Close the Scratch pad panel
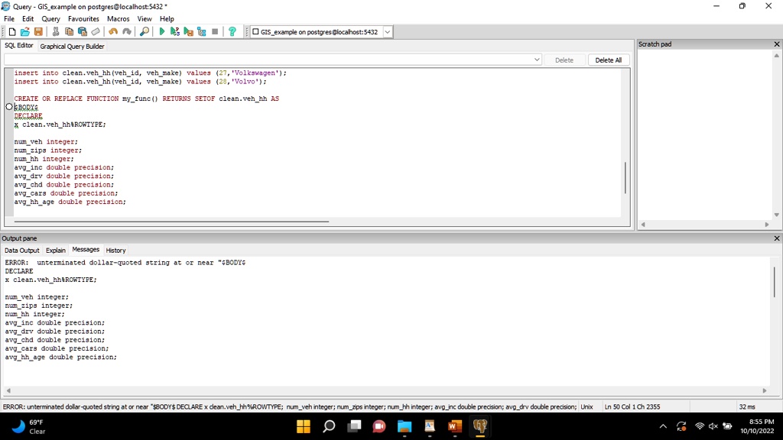Screen dimensions: 783x440 click(x=777, y=44)
